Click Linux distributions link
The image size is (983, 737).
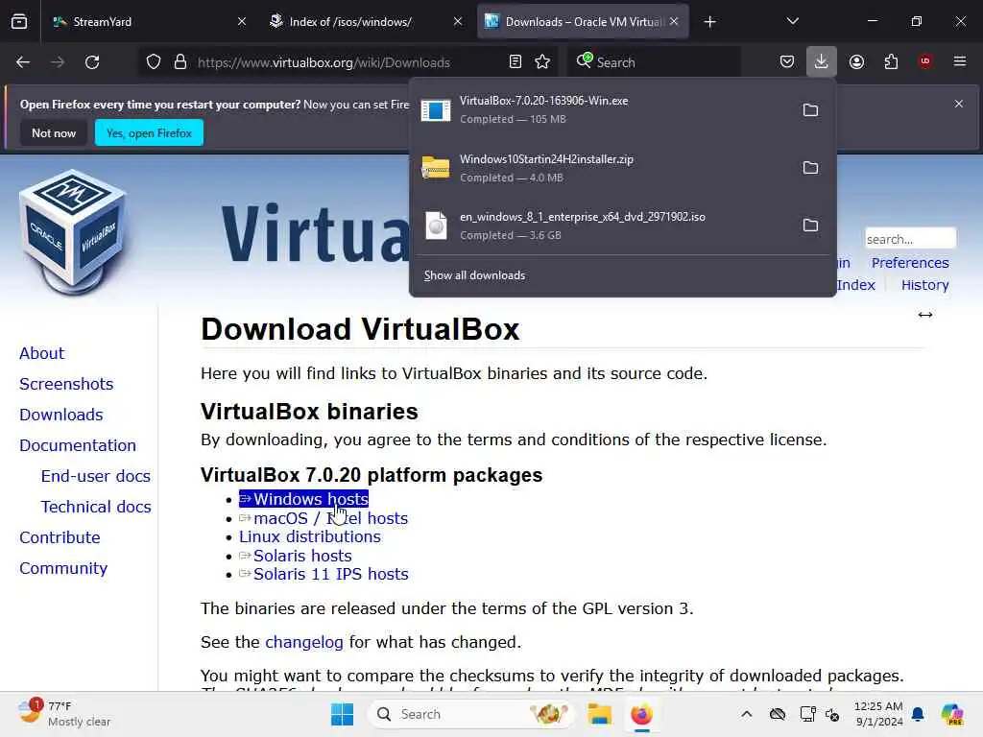[310, 536]
